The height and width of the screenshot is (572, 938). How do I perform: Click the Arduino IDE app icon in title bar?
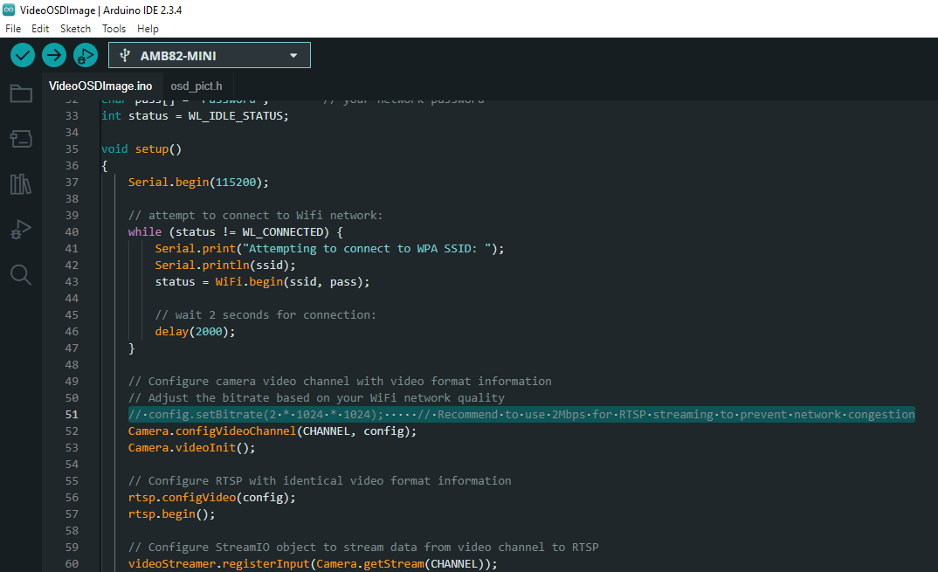point(9,10)
